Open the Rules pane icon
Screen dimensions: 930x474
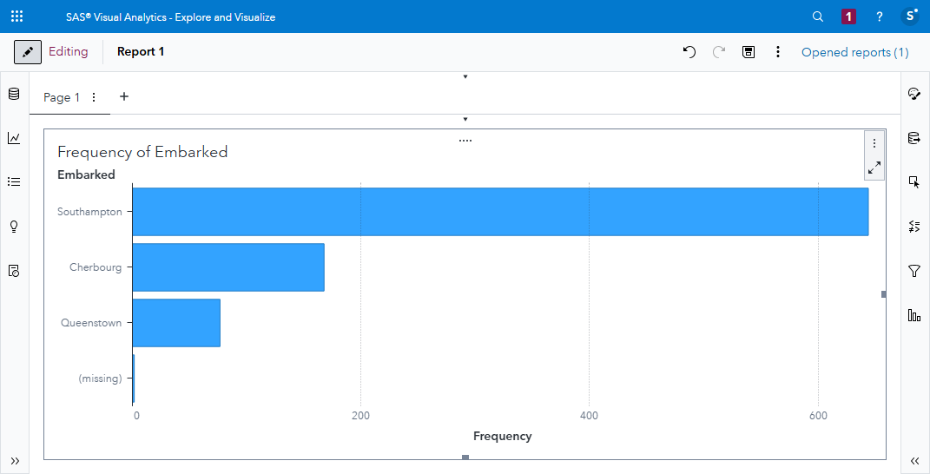point(914,226)
